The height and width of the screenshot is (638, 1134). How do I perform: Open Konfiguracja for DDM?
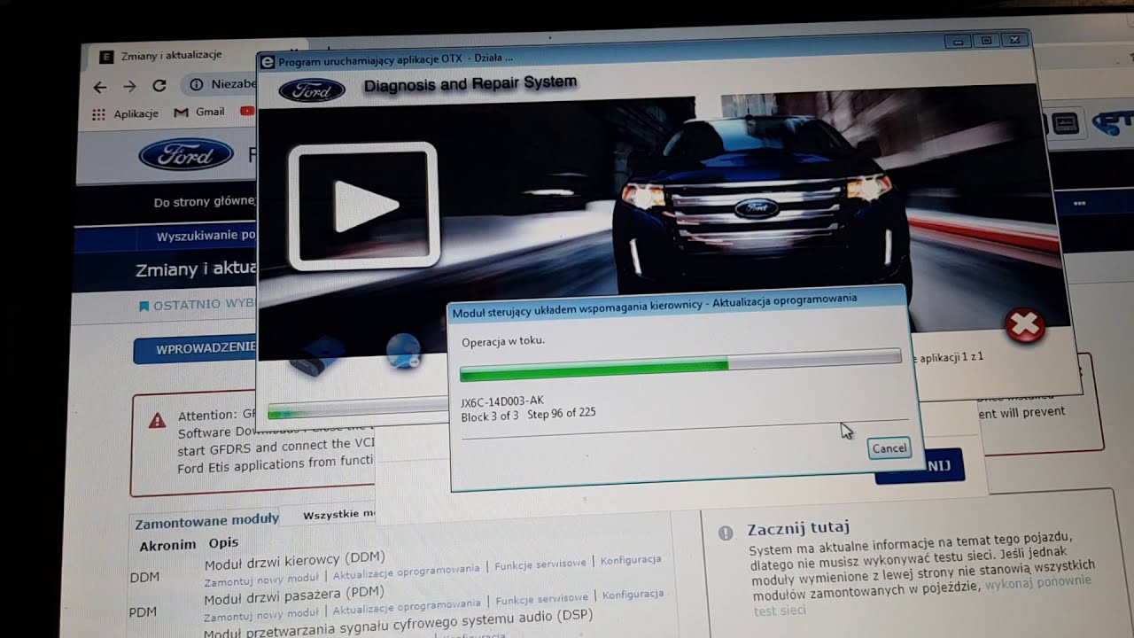click(631, 560)
